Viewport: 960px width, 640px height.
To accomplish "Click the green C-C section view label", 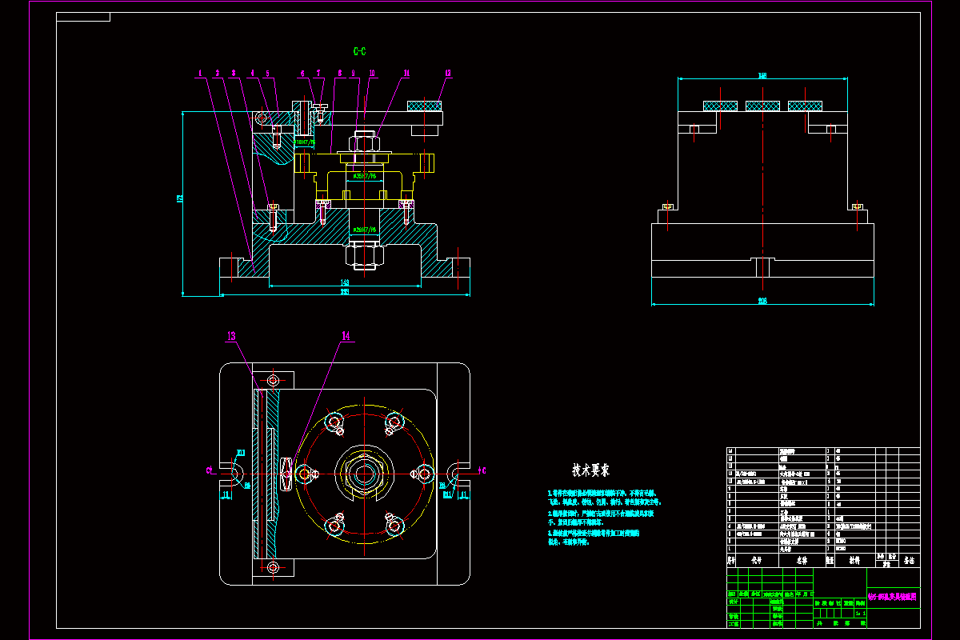I will (x=360, y=52).
